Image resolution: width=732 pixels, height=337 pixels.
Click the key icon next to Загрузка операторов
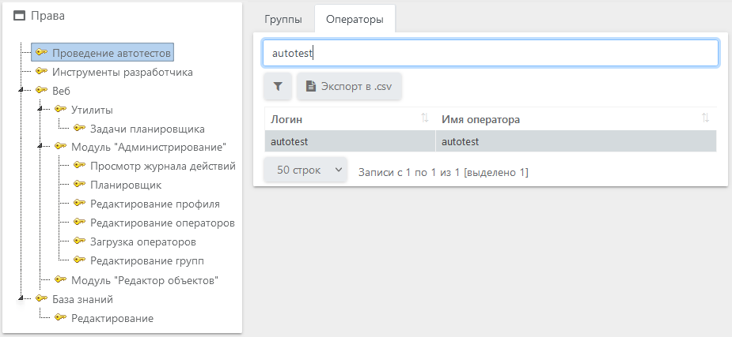tap(79, 242)
